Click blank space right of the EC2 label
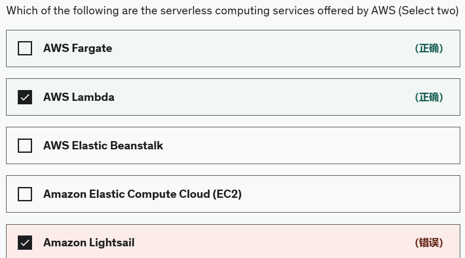465x258 pixels. click(347, 194)
